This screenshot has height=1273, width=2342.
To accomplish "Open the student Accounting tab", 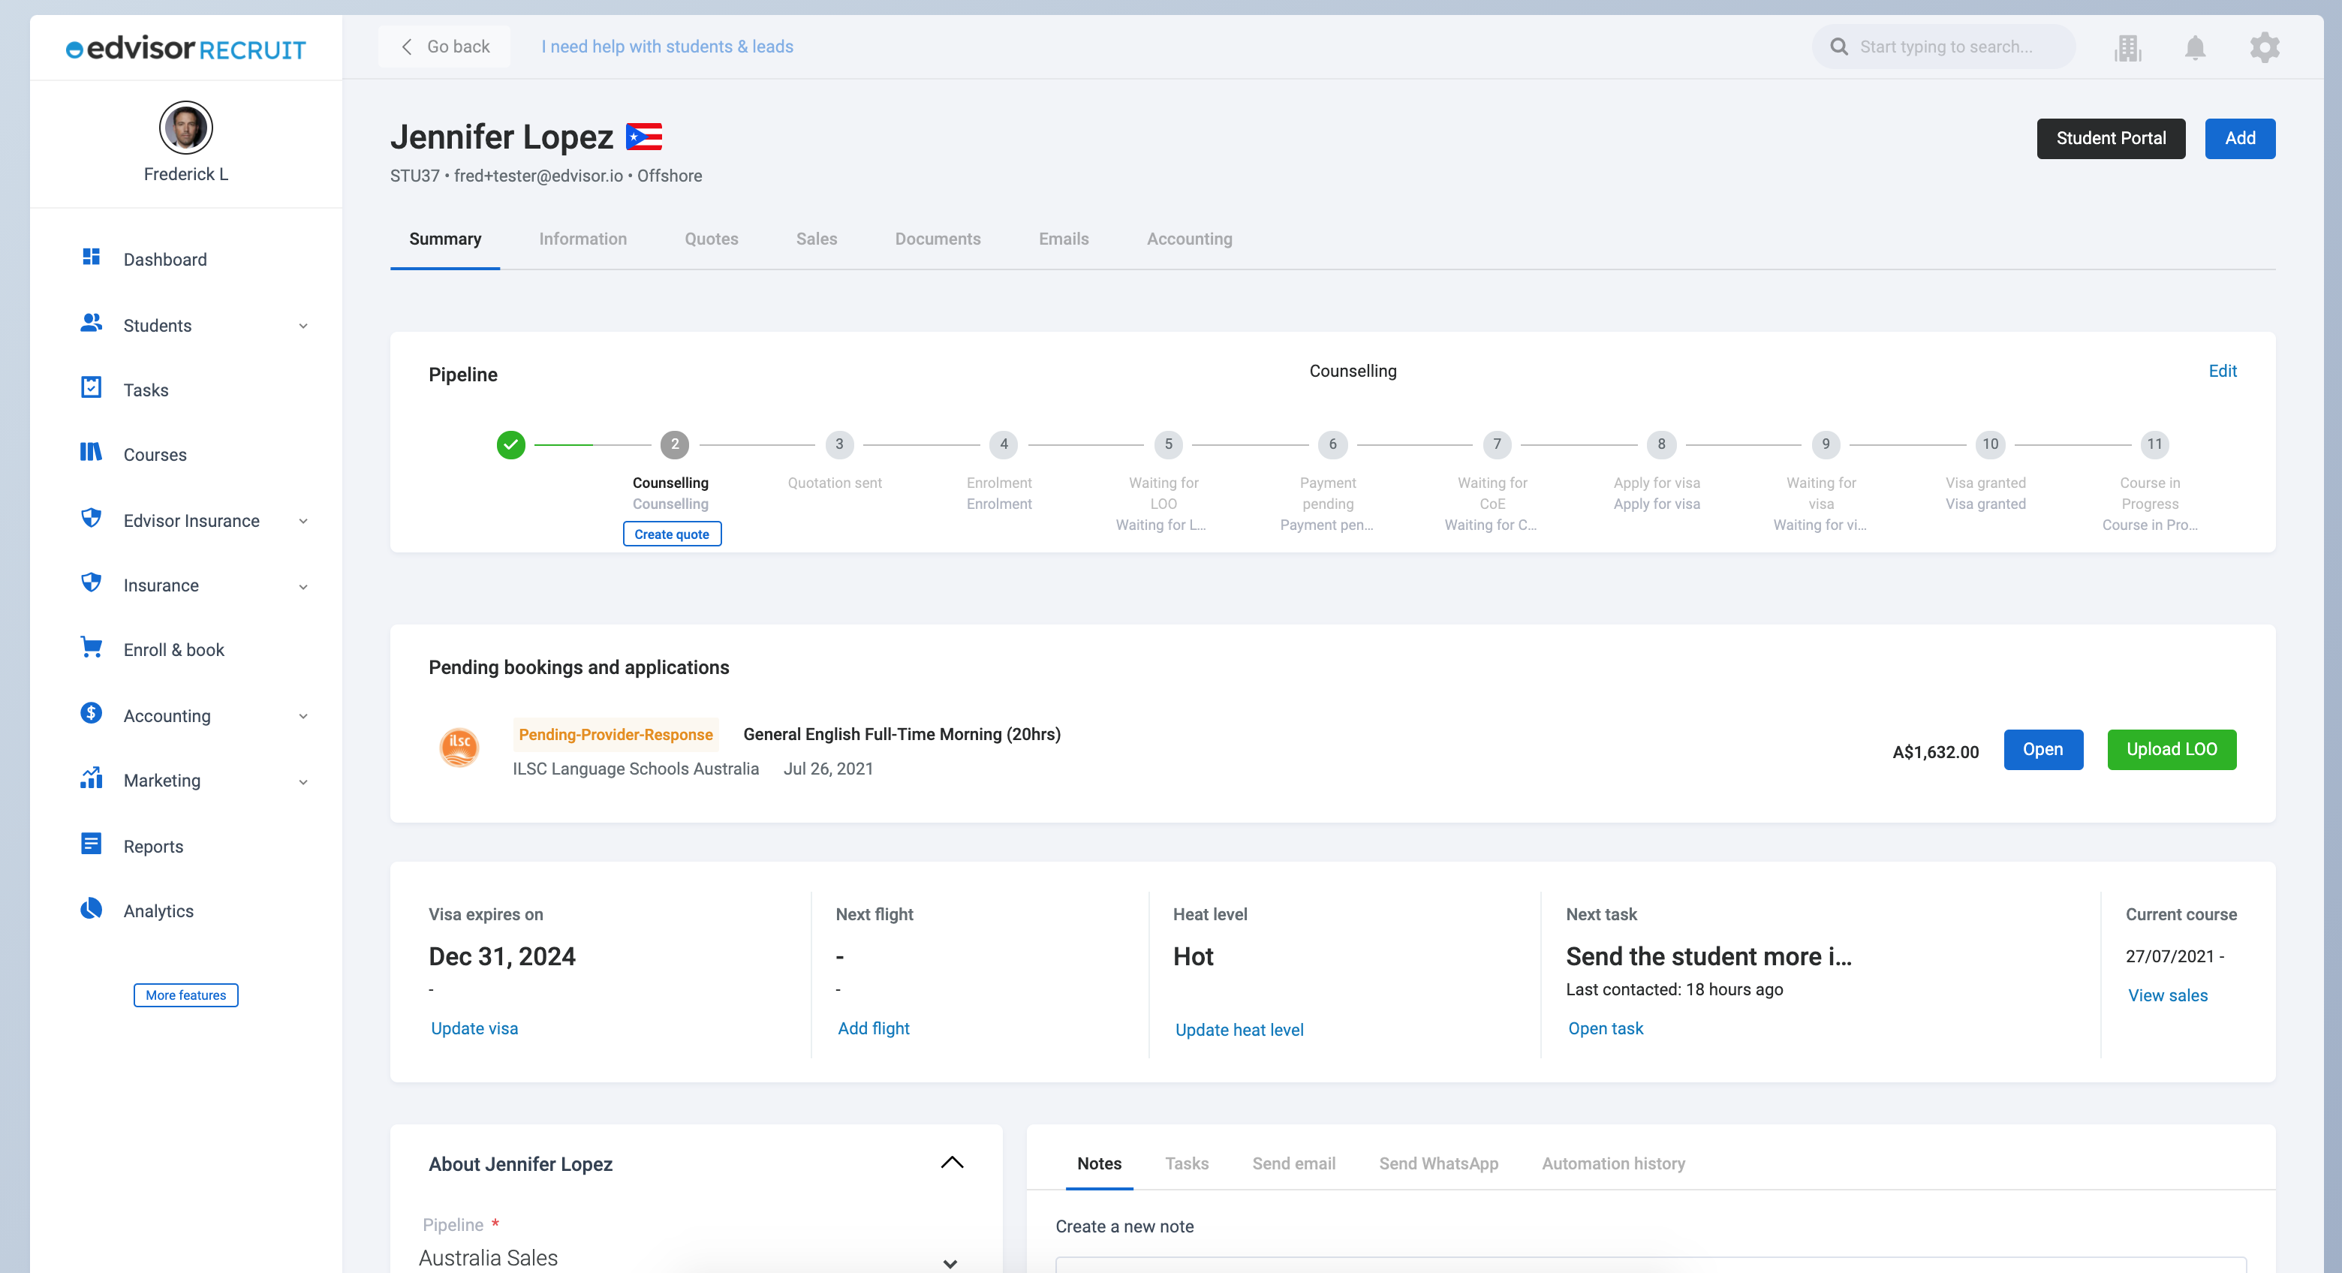I will coord(1189,238).
